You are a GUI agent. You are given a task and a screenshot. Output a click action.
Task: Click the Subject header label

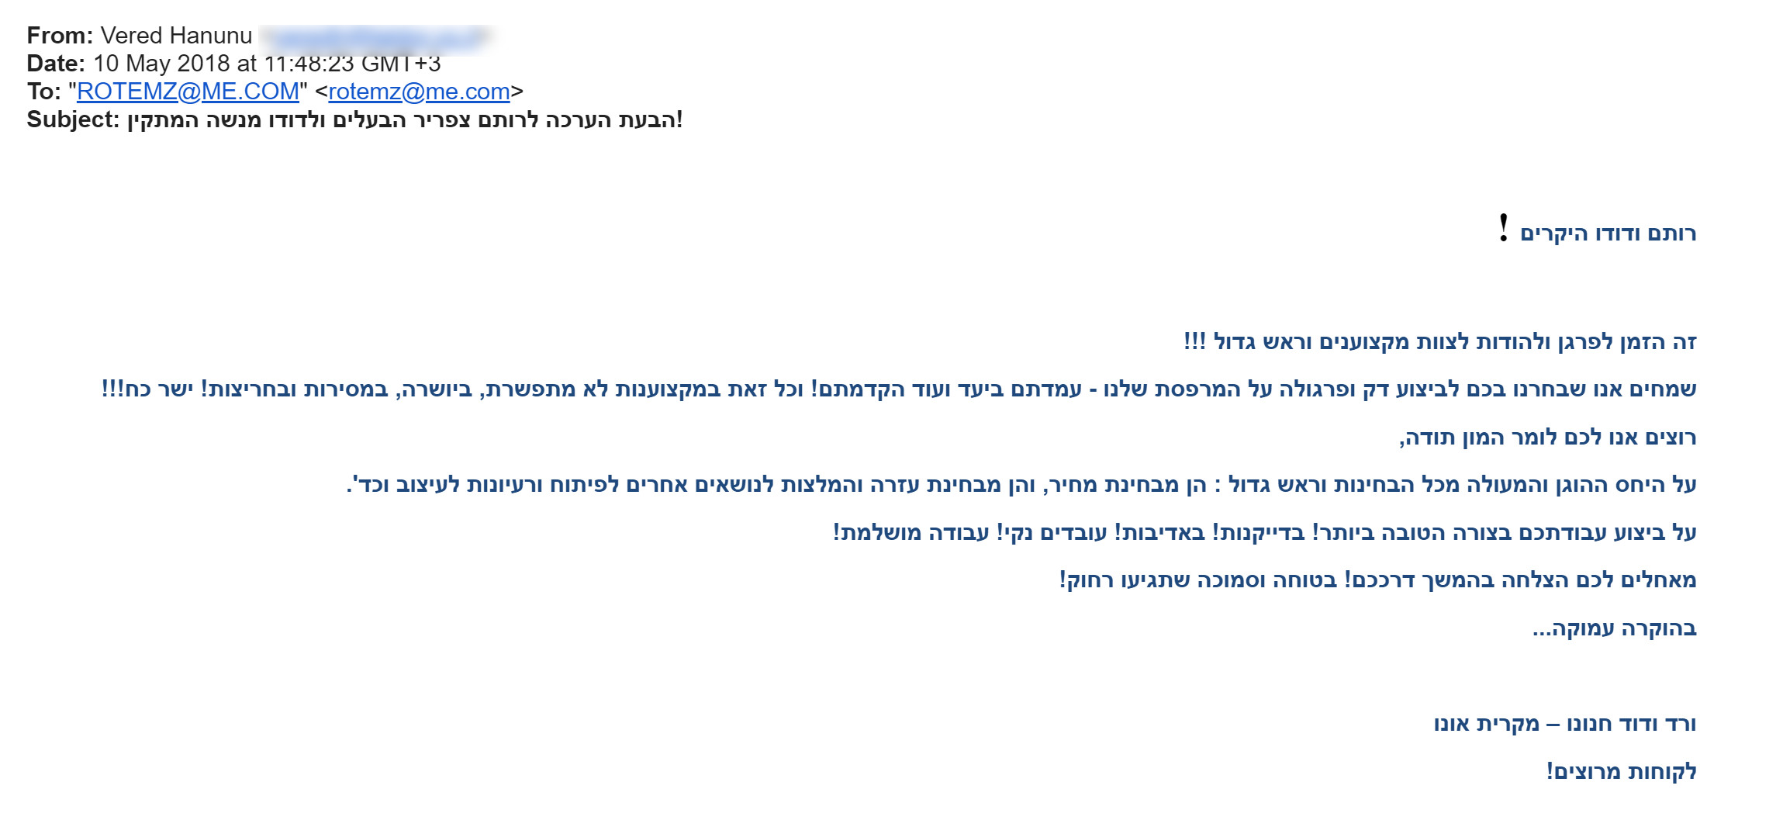click(x=73, y=119)
